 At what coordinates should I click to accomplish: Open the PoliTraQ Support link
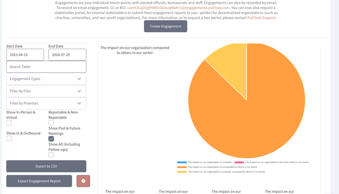[x=262, y=18]
